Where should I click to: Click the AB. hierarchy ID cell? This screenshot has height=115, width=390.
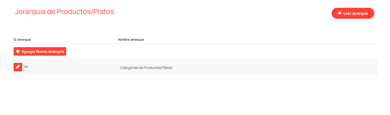[x=26, y=67]
